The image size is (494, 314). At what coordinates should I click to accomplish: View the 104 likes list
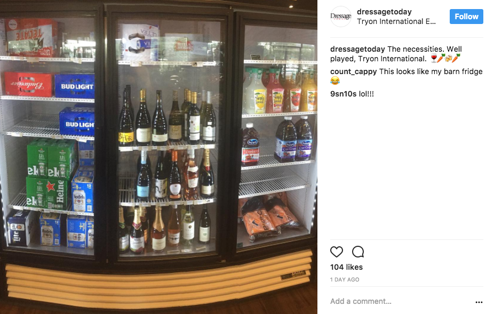(346, 267)
